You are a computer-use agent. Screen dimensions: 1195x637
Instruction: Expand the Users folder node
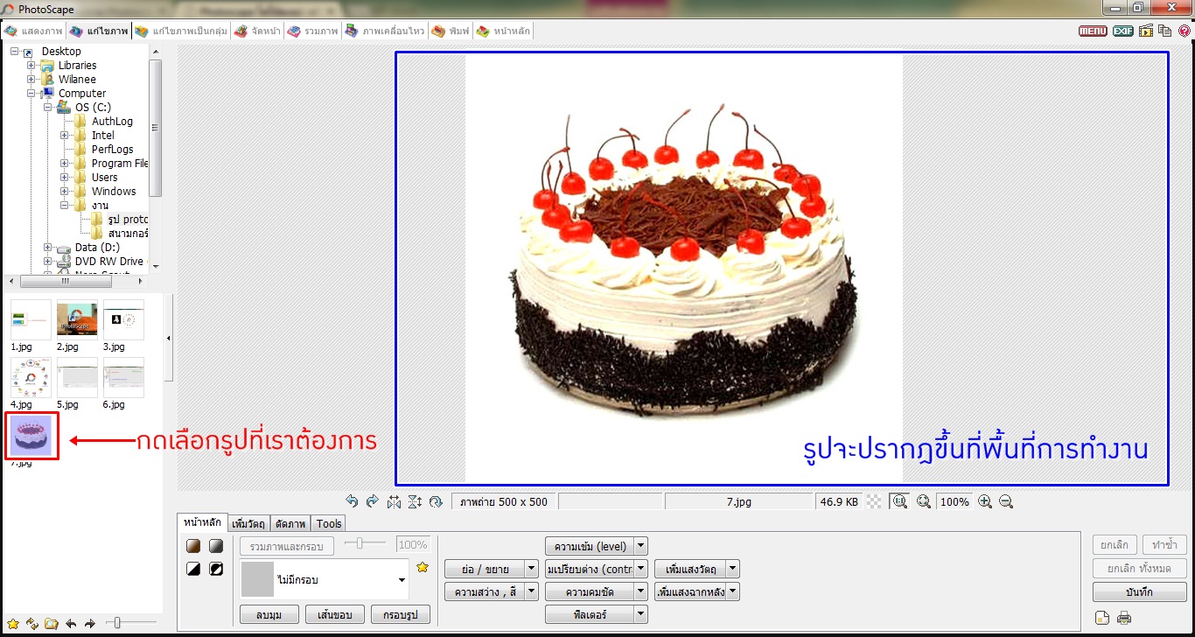(65, 178)
